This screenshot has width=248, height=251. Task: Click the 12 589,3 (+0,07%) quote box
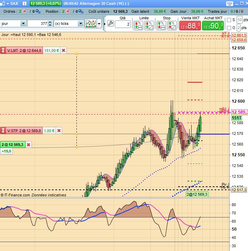pos(46,3)
